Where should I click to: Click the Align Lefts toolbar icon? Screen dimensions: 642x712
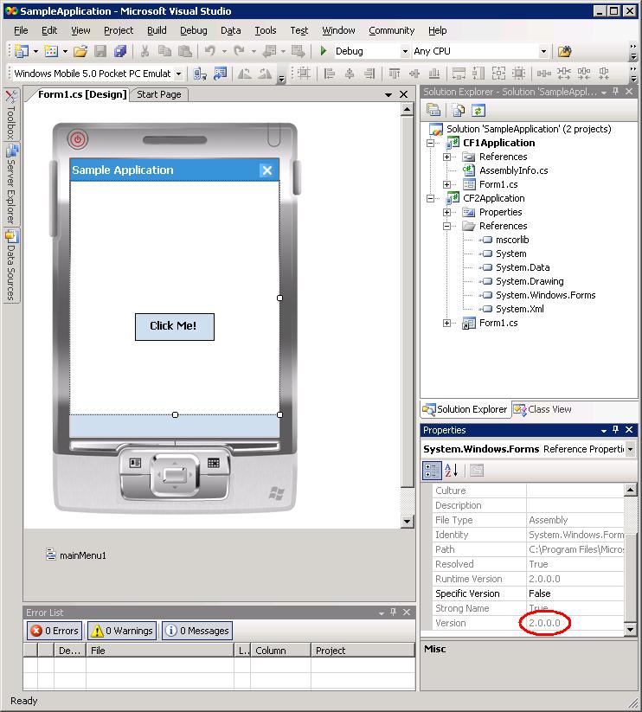point(329,74)
